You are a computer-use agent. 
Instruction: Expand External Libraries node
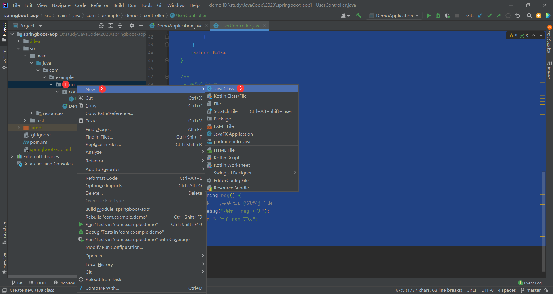pyautogui.click(x=12, y=156)
